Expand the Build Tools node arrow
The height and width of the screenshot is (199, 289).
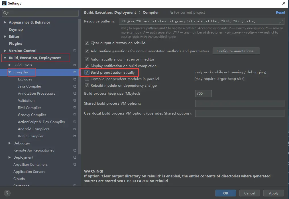10,65
